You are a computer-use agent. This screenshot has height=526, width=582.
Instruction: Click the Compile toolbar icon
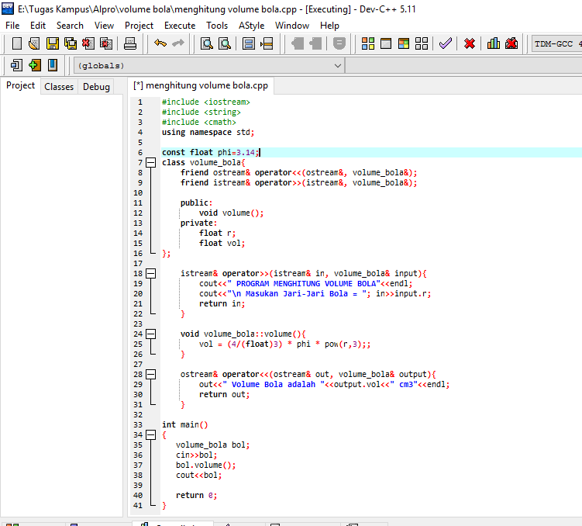point(368,43)
